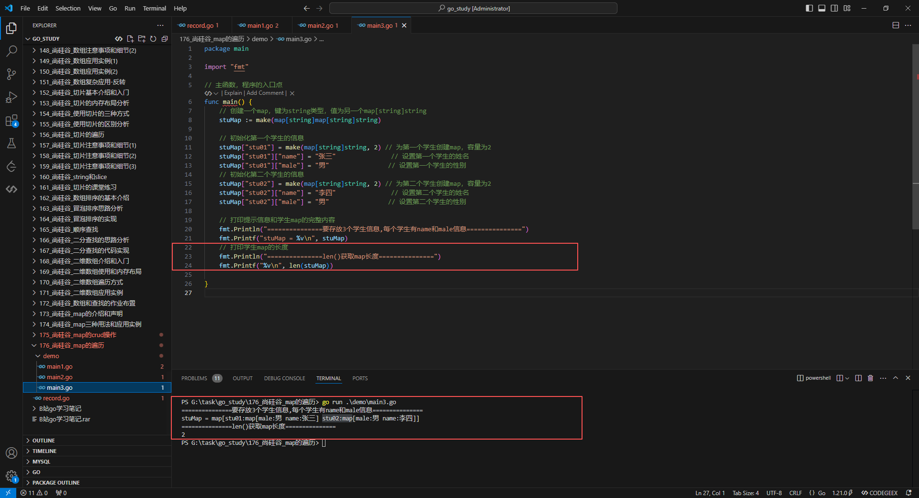The image size is (919, 498).
Task: Open main1.go in the explorer tree
Action: click(x=97, y=366)
